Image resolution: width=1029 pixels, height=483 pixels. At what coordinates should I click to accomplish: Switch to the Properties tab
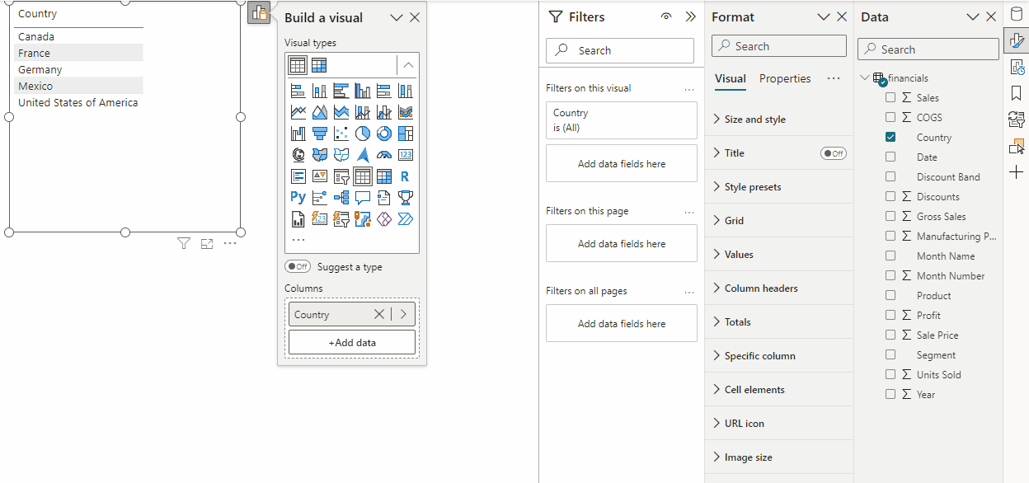(785, 78)
